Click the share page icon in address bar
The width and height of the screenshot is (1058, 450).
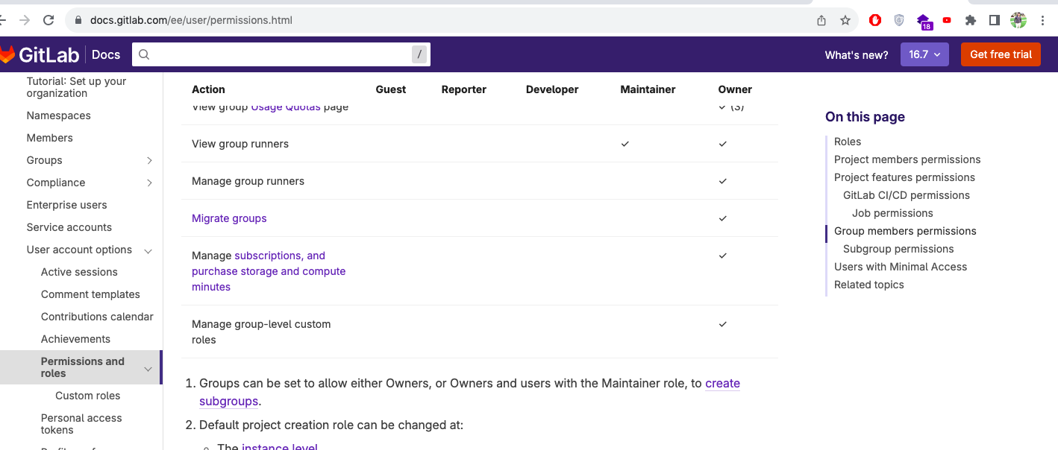[x=821, y=20]
